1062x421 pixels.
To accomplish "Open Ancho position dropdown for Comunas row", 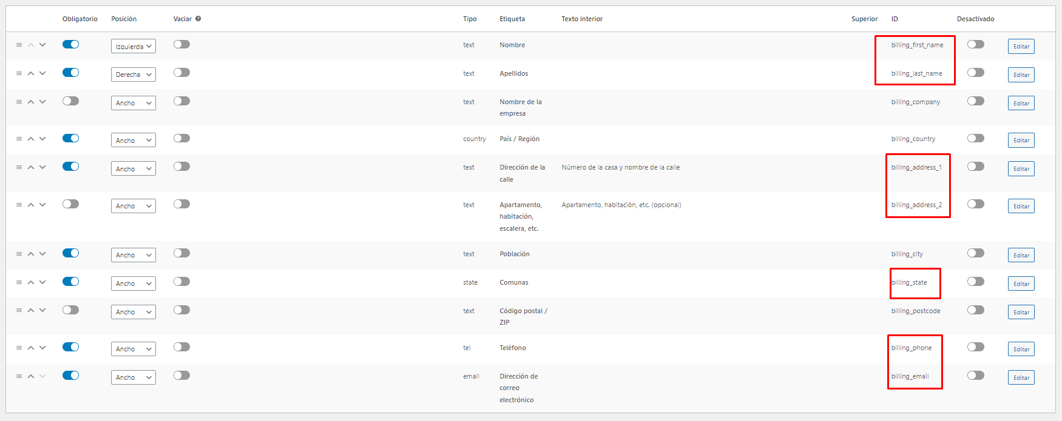I will [x=134, y=283].
